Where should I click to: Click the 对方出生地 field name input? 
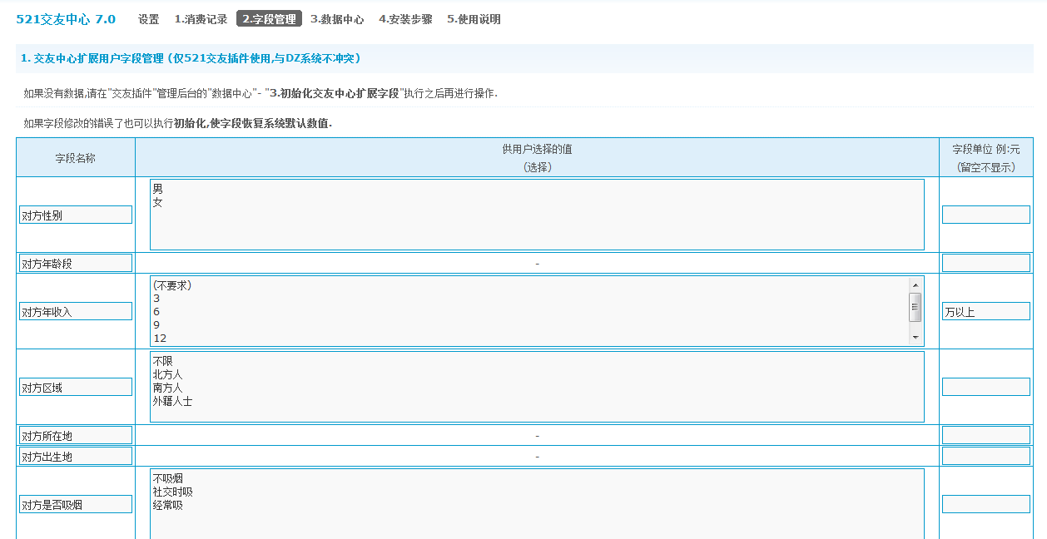pyautogui.click(x=76, y=456)
